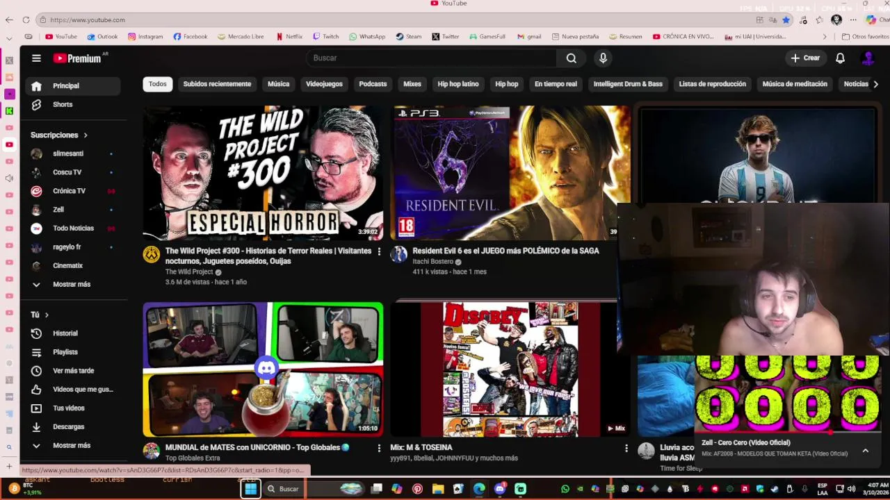This screenshot has height=500, width=890.
Task: Expand Mostrar más under the Tú section
Action: click(73, 446)
